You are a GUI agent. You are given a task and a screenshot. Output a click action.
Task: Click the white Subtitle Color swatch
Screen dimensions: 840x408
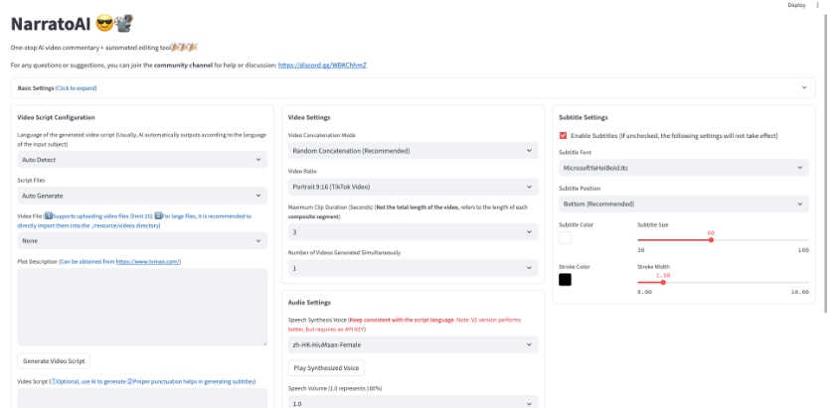(565, 238)
